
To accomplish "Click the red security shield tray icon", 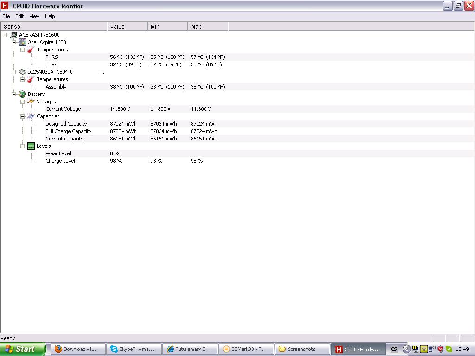I will tap(441, 350).
